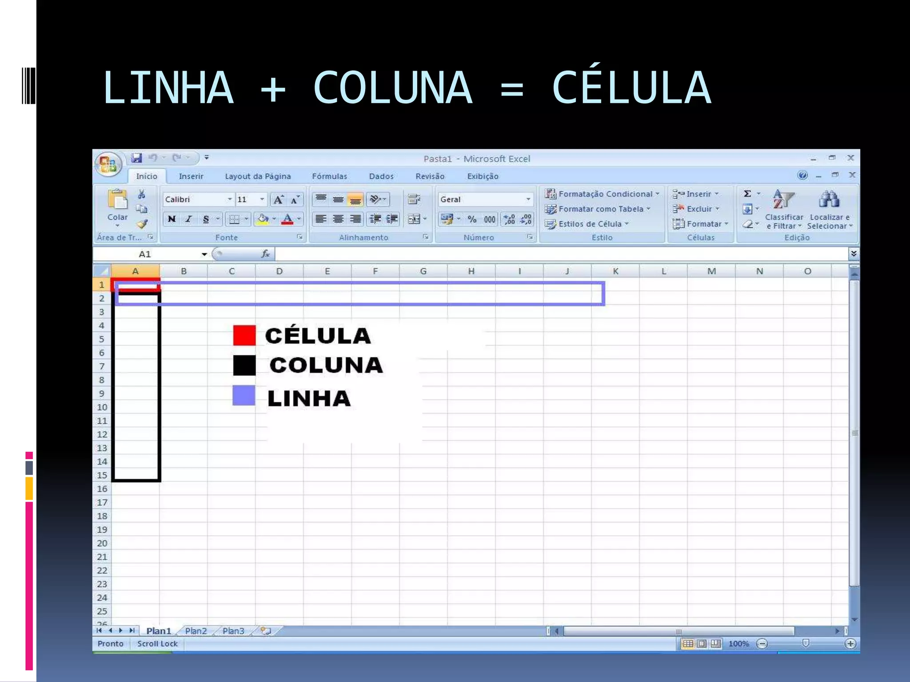
Task: Center text horizontally
Action: click(338, 219)
